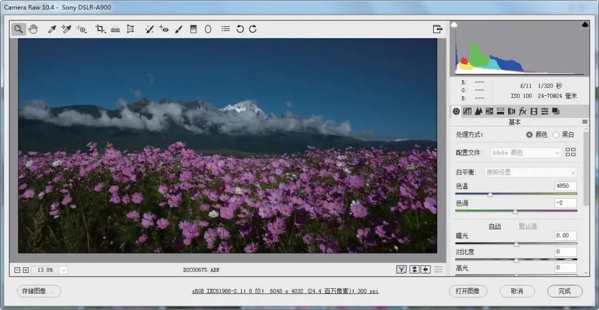Browse profiles with the grid icon
Screen dimensions: 599x310
pyautogui.click(x=570, y=152)
